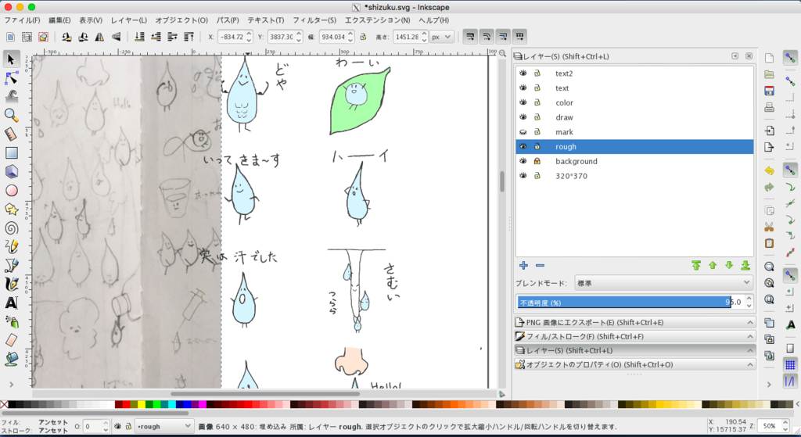Hide the text2 layer eye
The image size is (801, 437).
[x=523, y=73]
